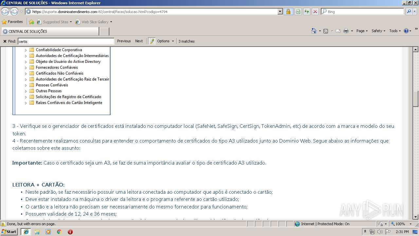Click the network tray icon
Image resolution: width=419 pixels, height=236 pixels.
[372, 232]
